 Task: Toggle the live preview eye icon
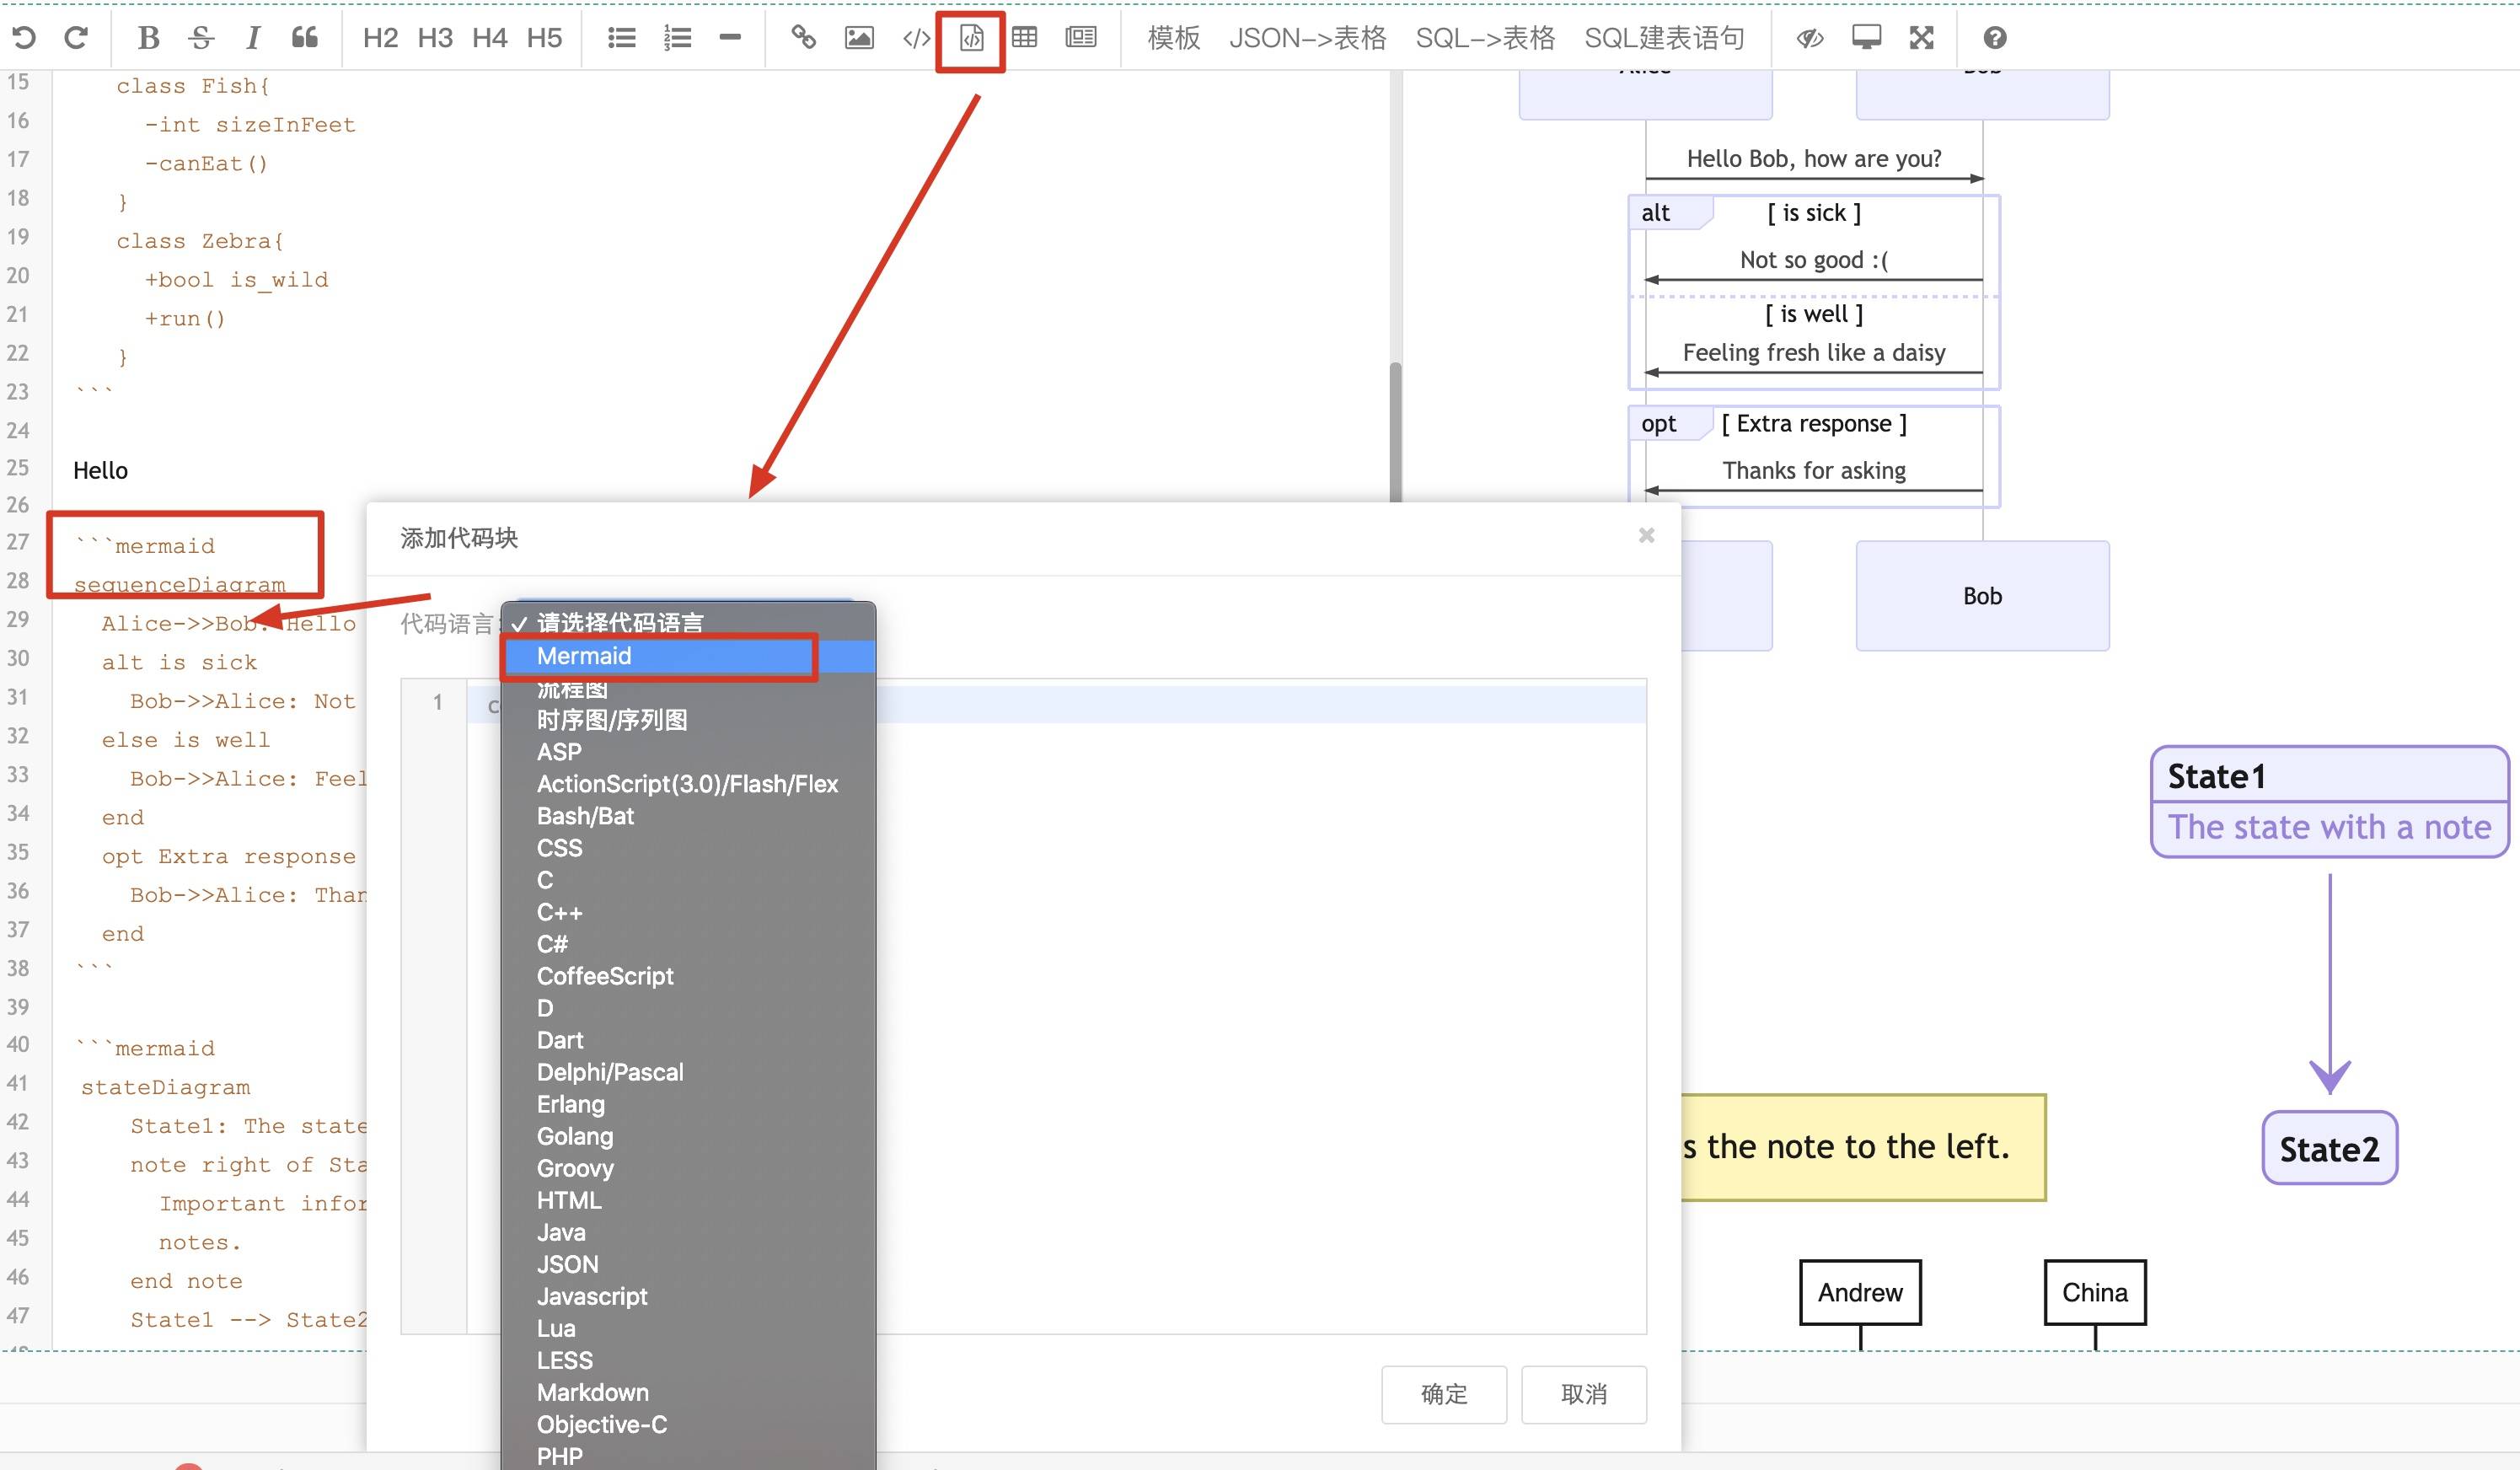[1810, 38]
